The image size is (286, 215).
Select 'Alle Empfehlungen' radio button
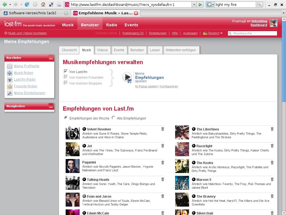113,118
